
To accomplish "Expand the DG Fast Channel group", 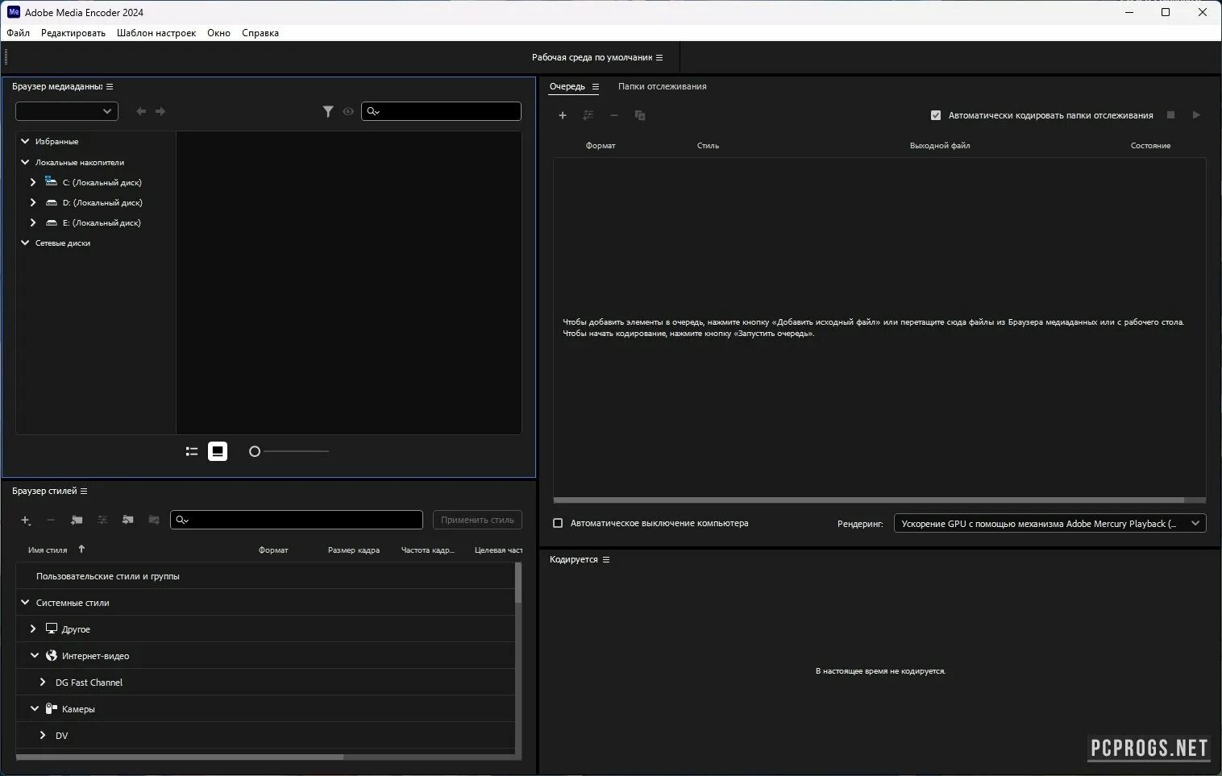I will [x=43, y=682].
